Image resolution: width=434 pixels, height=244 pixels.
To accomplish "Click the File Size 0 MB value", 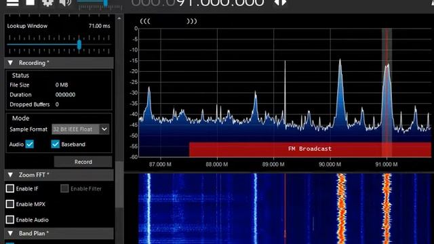I will [x=62, y=85].
